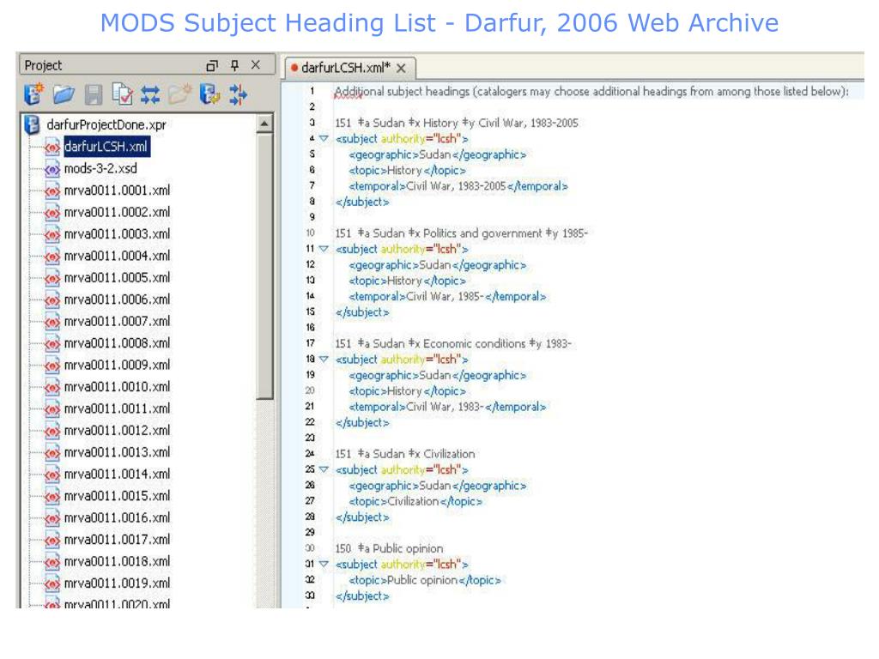Close the Project panel
This screenshot has width=879, height=659.
point(256,65)
